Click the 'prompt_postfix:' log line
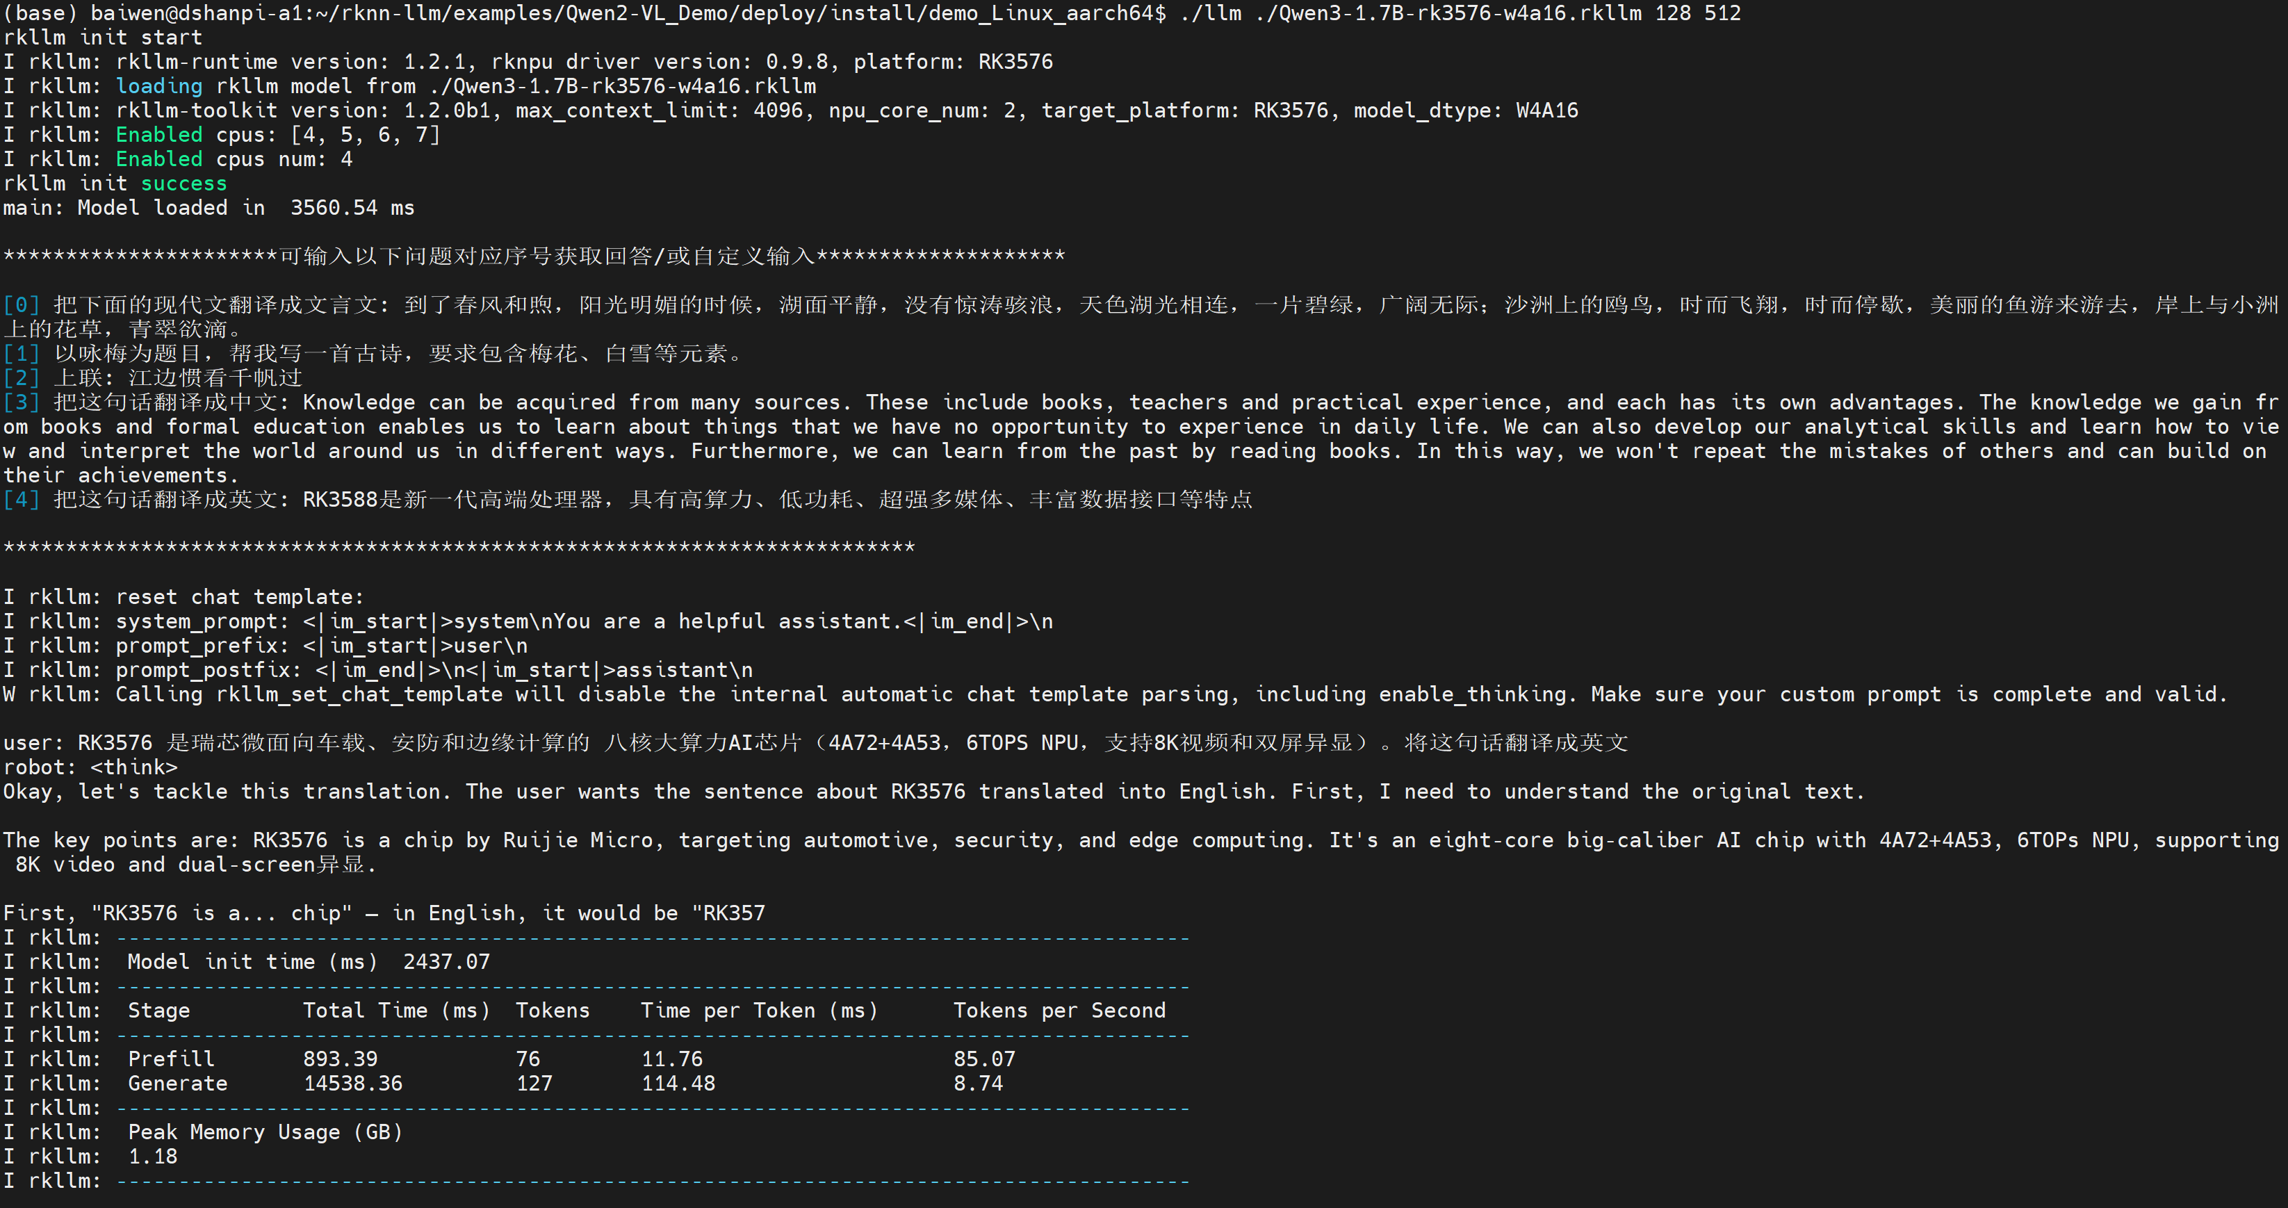Screen dimensions: 2288x1208 point(209,671)
